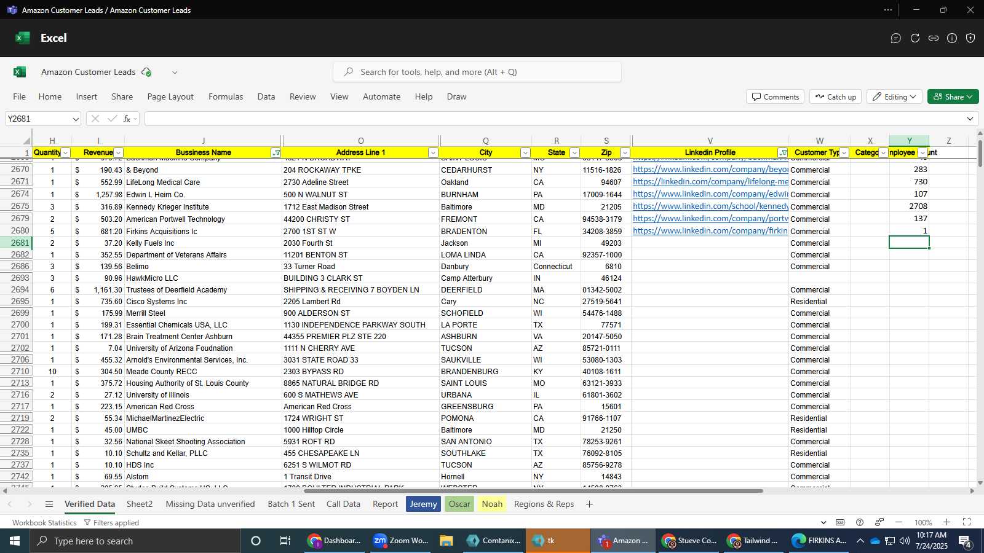The image size is (984, 553).
Task: Open the Home ribbon tab
Action: [x=50, y=96]
